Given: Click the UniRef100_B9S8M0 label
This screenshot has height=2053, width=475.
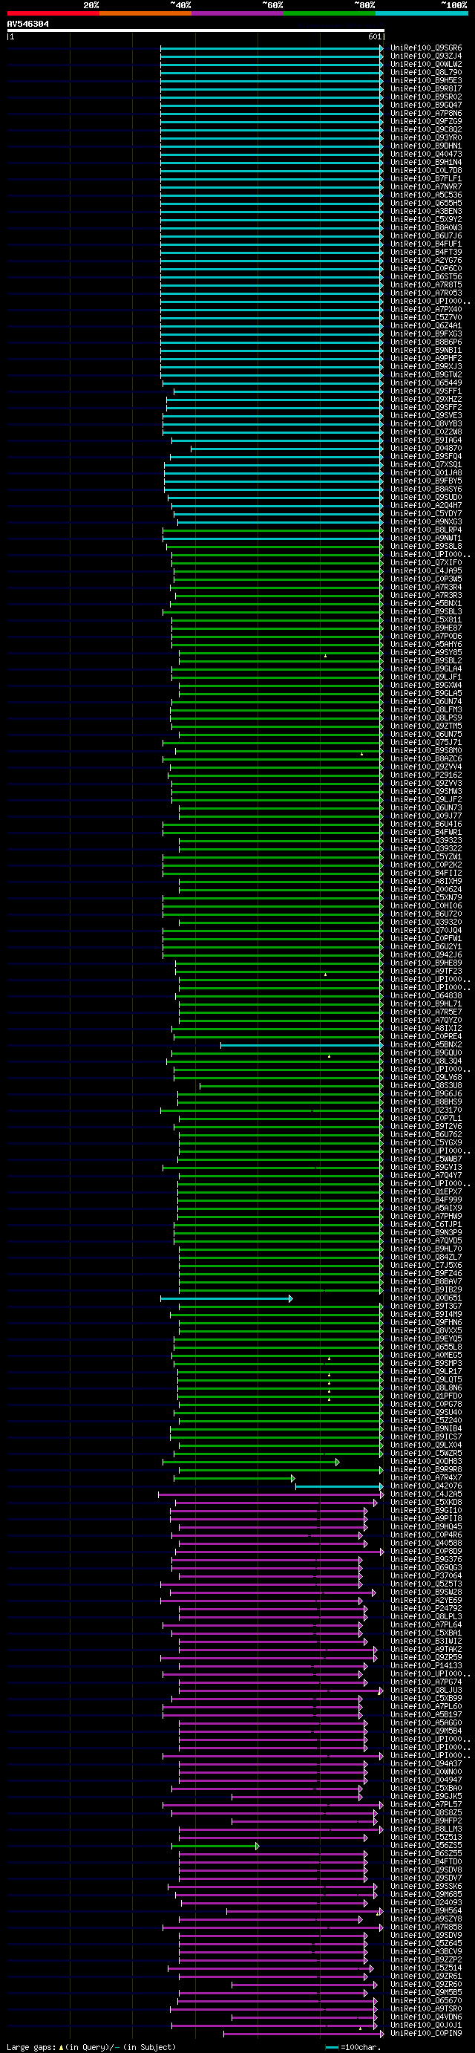Looking at the screenshot, I should (425, 751).
